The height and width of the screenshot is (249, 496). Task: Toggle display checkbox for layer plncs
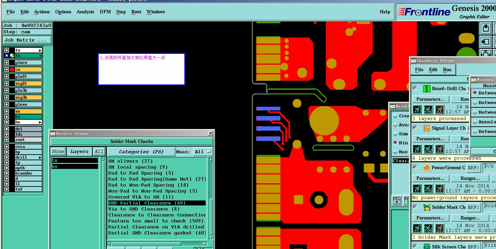(x=7, y=62)
